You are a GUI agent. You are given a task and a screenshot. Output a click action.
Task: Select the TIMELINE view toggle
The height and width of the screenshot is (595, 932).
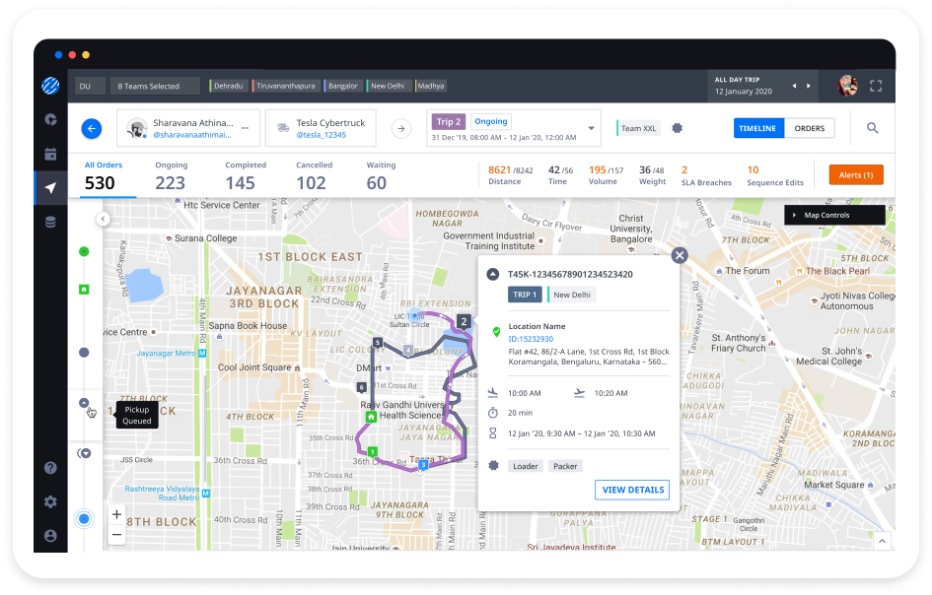tap(758, 128)
